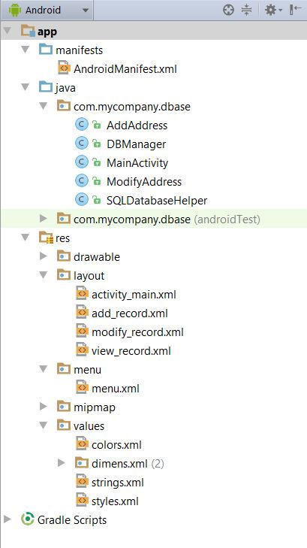The width and height of the screenshot is (307, 548).
Task: Collapse the layout folder arrow
Action: [44, 275]
